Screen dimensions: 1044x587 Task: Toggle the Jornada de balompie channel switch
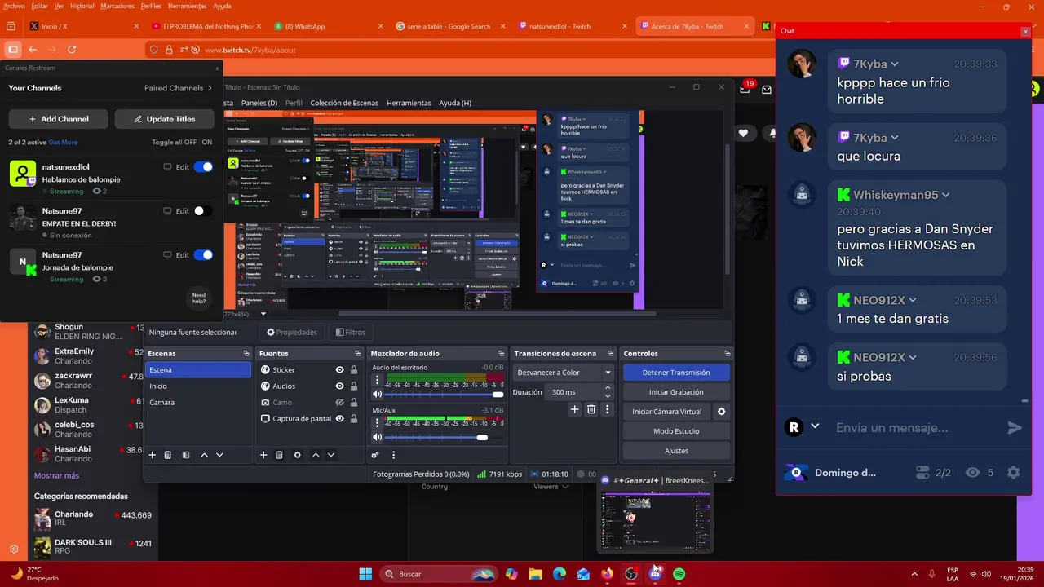tap(203, 255)
